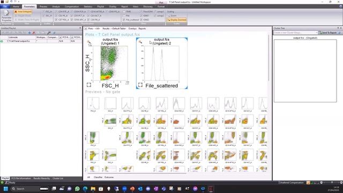Open Outlook from the taskbar
343x193 pixels.
tap(140, 189)
